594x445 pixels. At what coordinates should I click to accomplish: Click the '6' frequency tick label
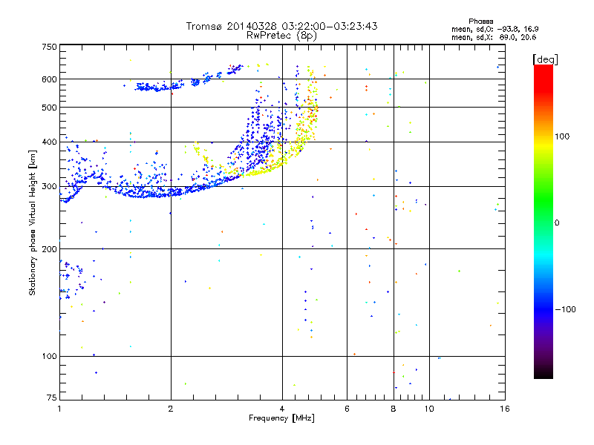347,409
